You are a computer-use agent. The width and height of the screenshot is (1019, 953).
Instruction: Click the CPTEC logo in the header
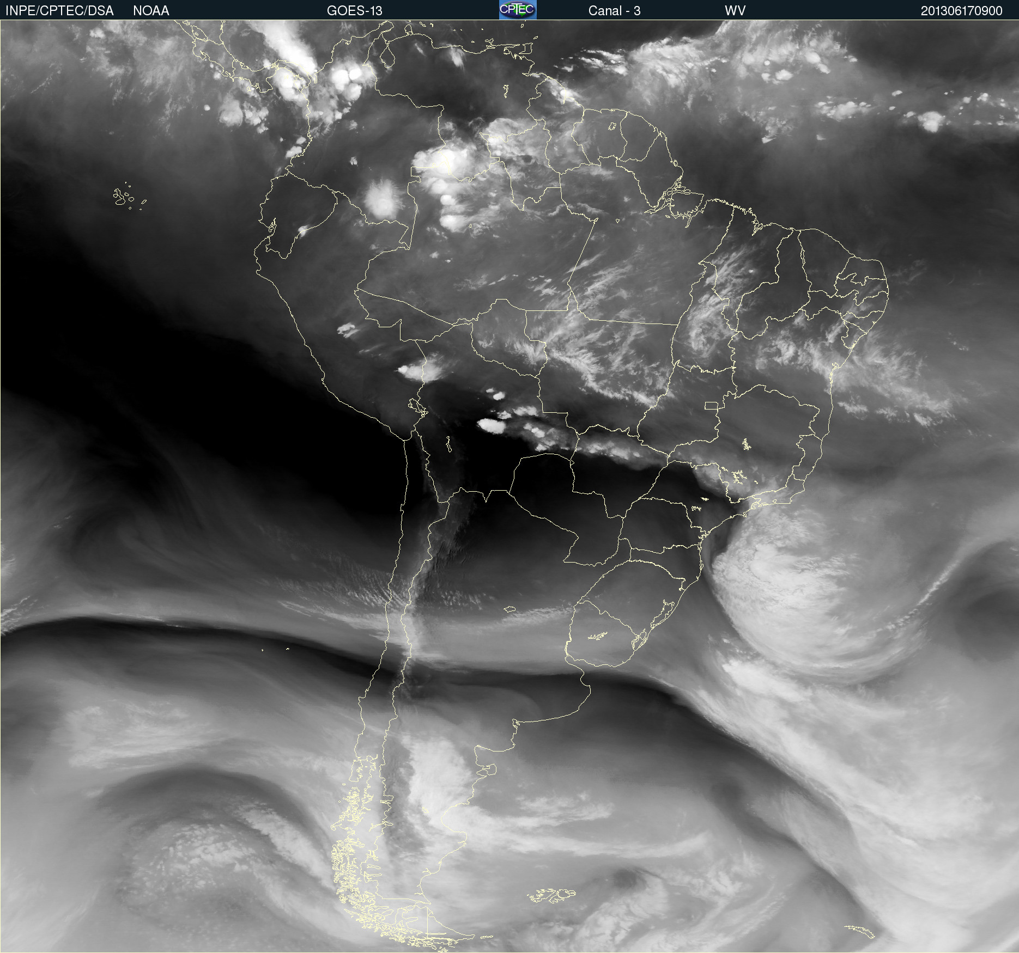(518, 10)
